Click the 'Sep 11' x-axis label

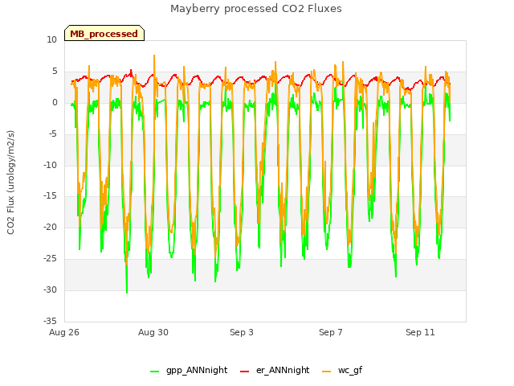(420, 332)
